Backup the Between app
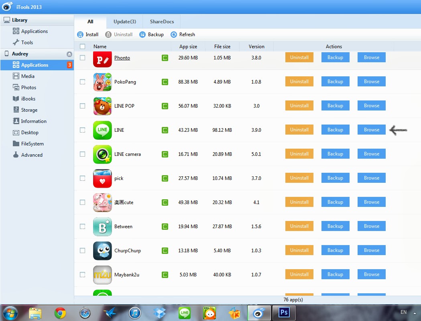Viewport: 421px width, 321px height. 336,226
